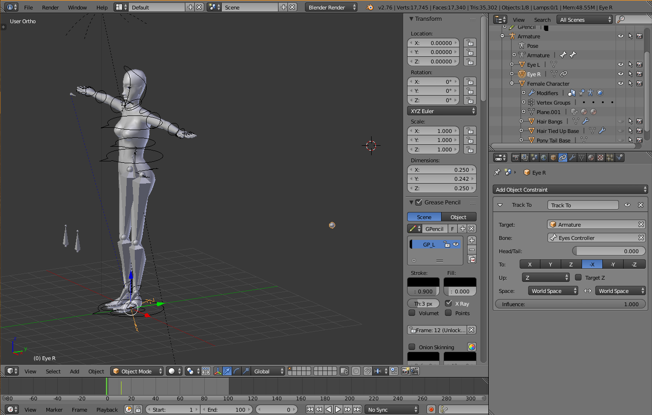Collapse the Transform panel
This screenshot has height=415, width=652.
coord(411,19)
